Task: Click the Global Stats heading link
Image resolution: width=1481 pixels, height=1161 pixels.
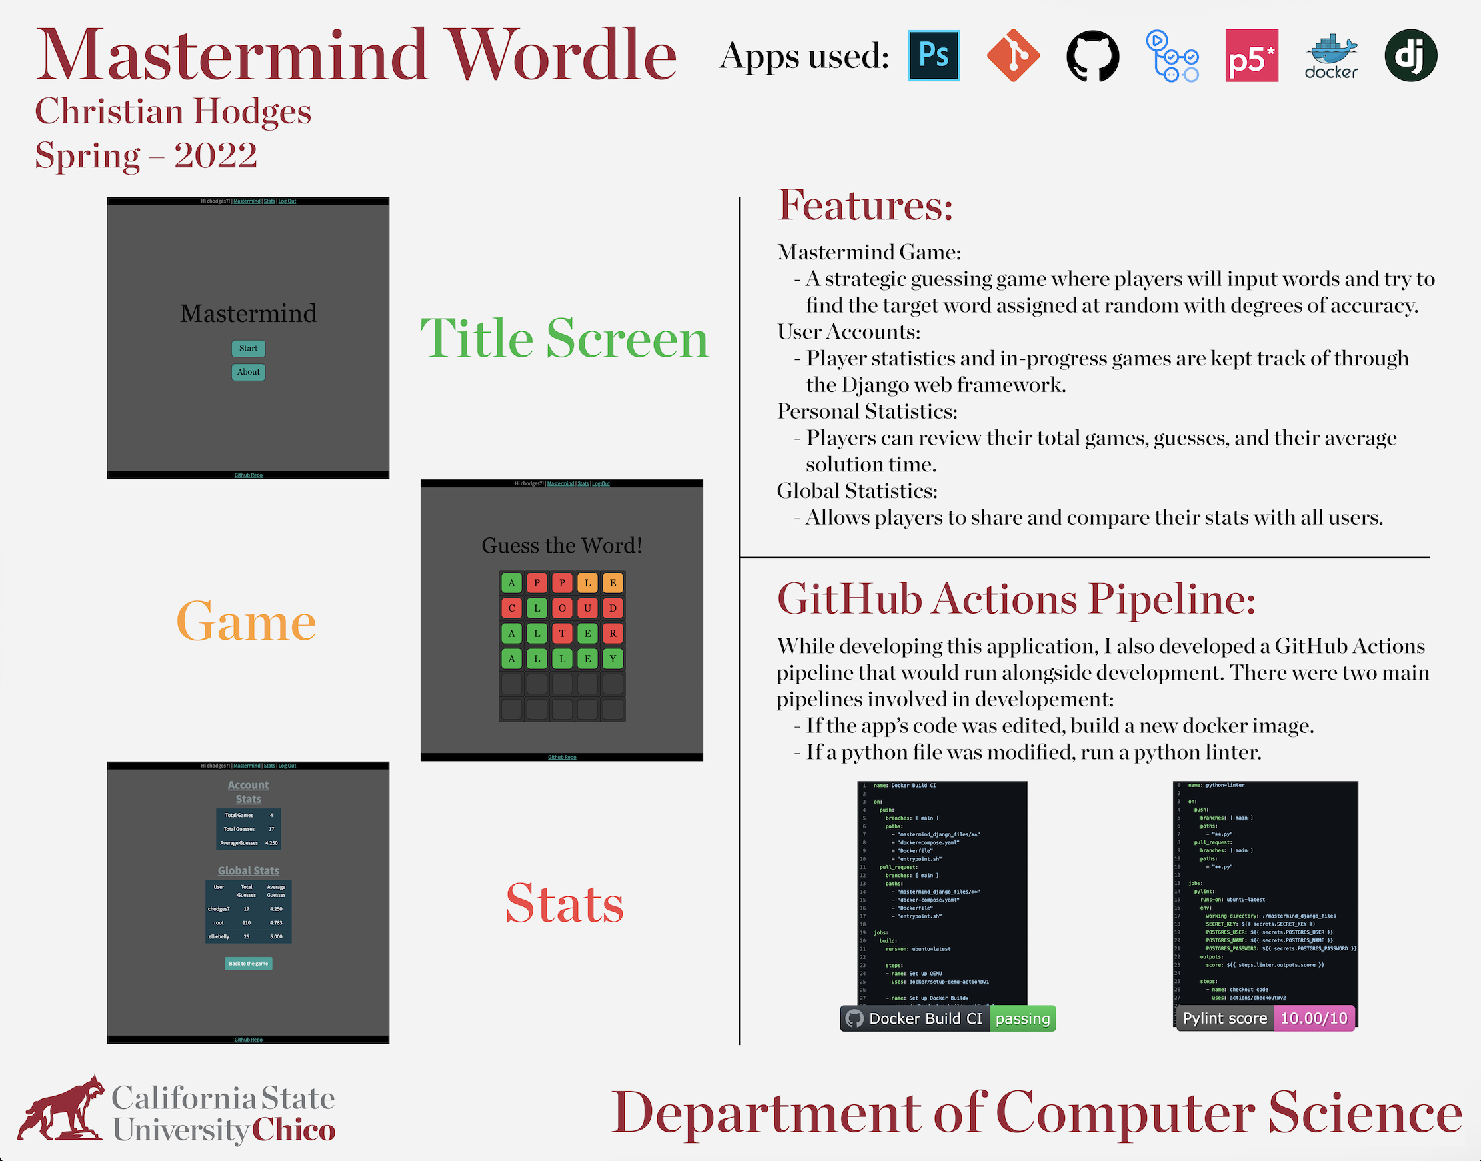Action: pos(248,870)
